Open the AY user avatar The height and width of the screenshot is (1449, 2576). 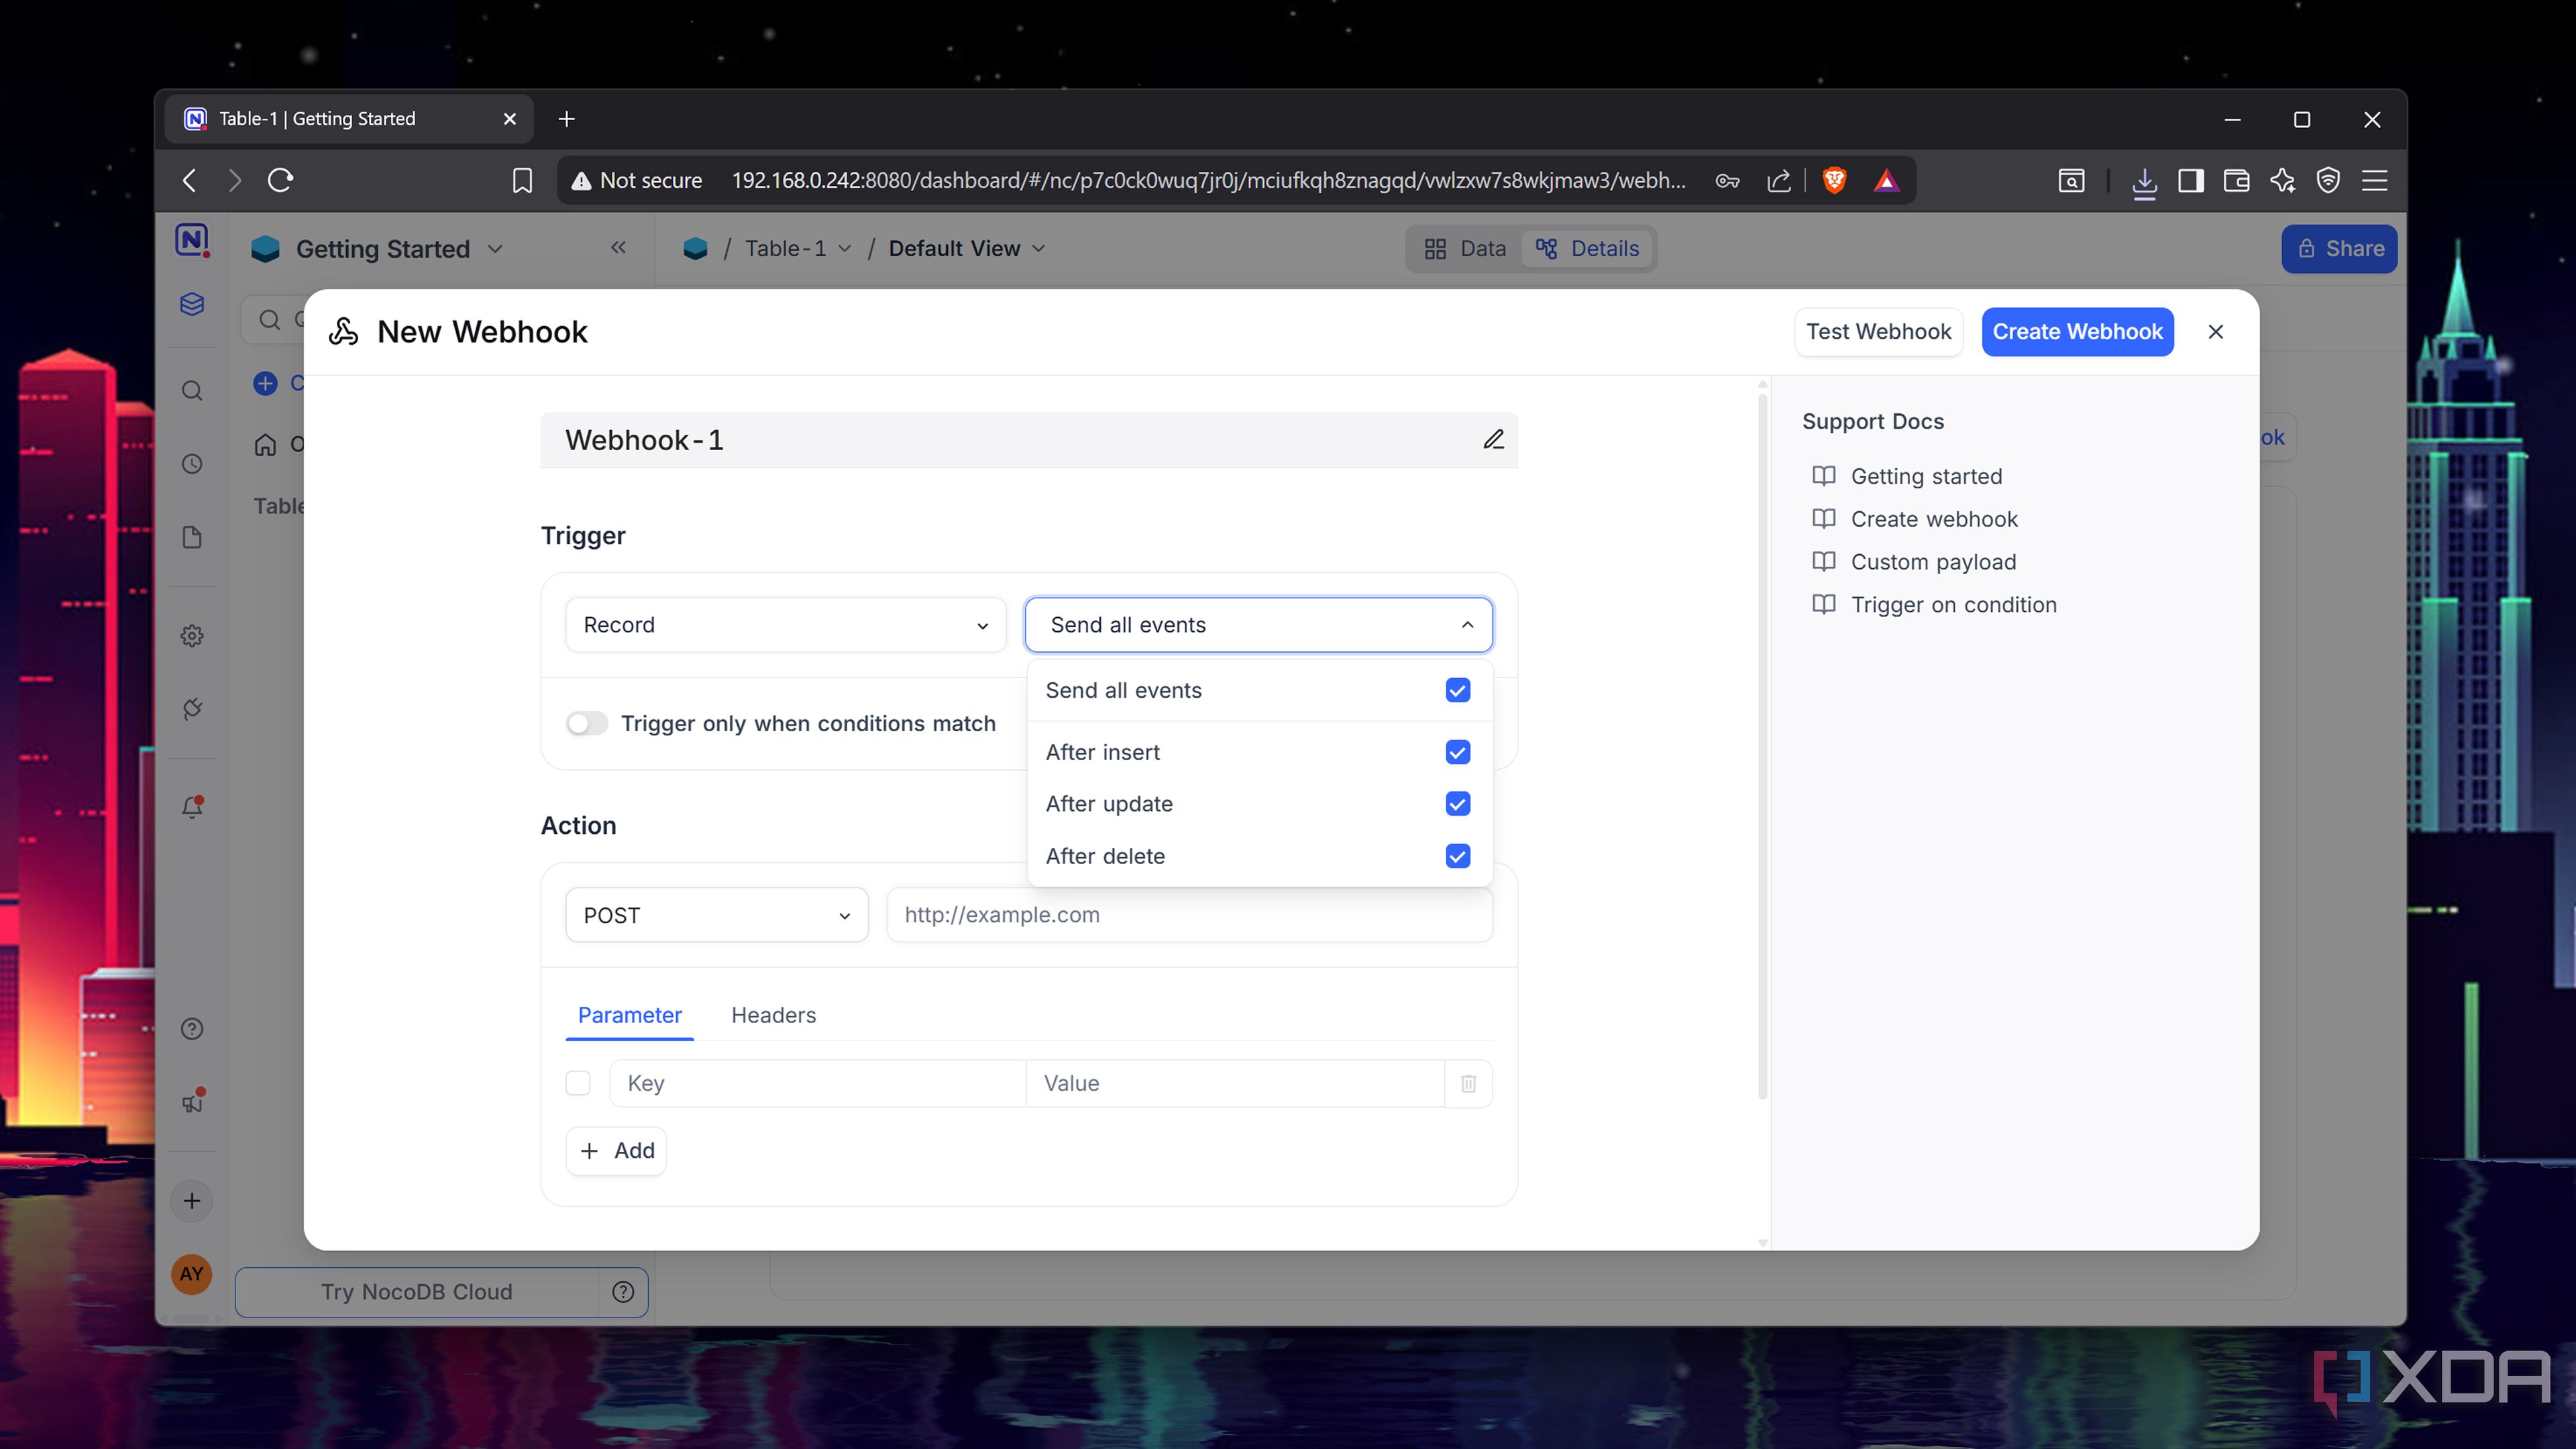pos(192,1274)
